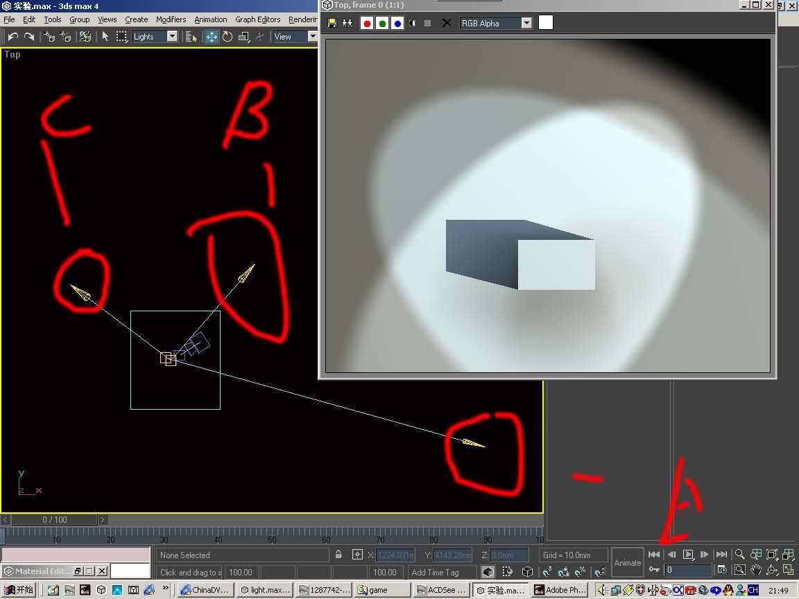
Task: Click the Windows Start button
Action: (x=19, y=590)
